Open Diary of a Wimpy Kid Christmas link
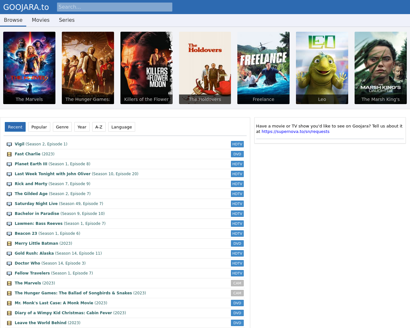Image resolution: width=410 pixels, height=328 pixels. click(x=70, y=313)
